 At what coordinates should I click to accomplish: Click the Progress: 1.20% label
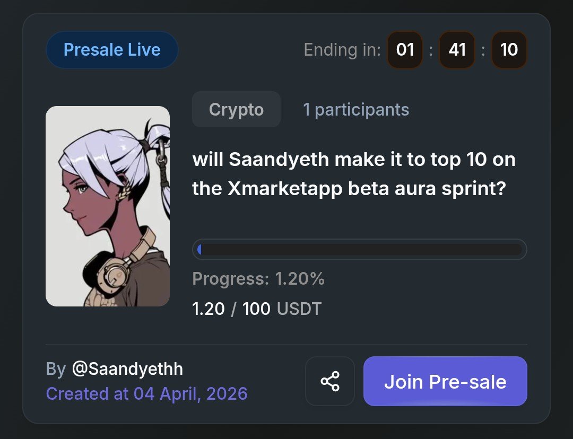coord(258,279)
